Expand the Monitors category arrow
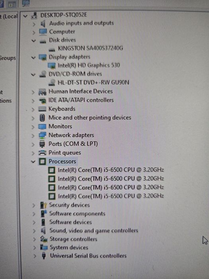 point(33,127)
